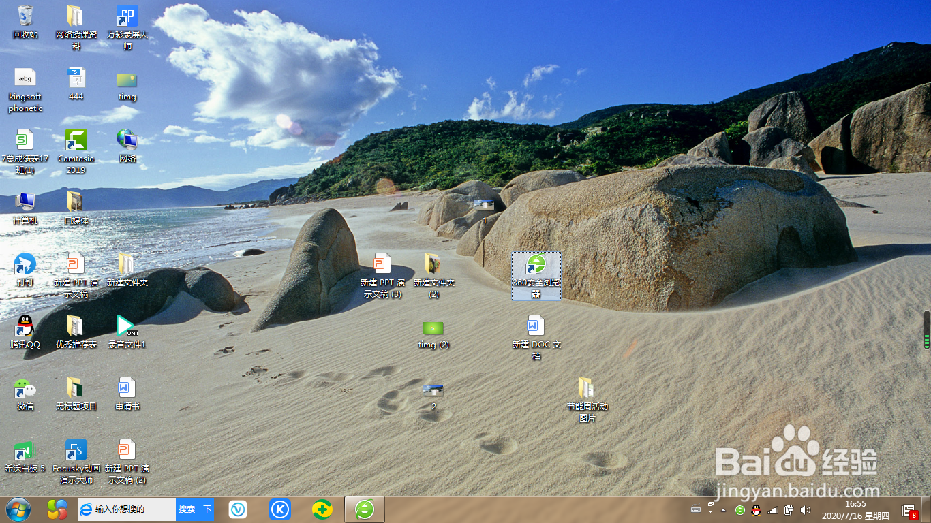The height and width of the screenshot is (523, 931).
Task: Open the colorful pinwheel taskbar app
Action: click(x=57, y=509)
